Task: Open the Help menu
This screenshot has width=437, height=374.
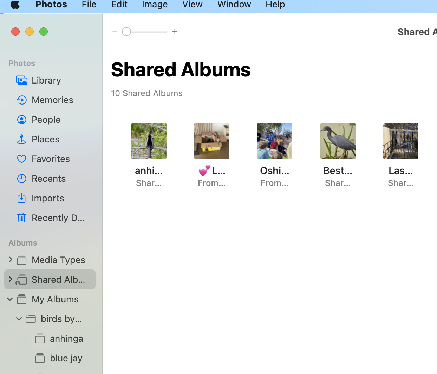Action: point(275,5)
